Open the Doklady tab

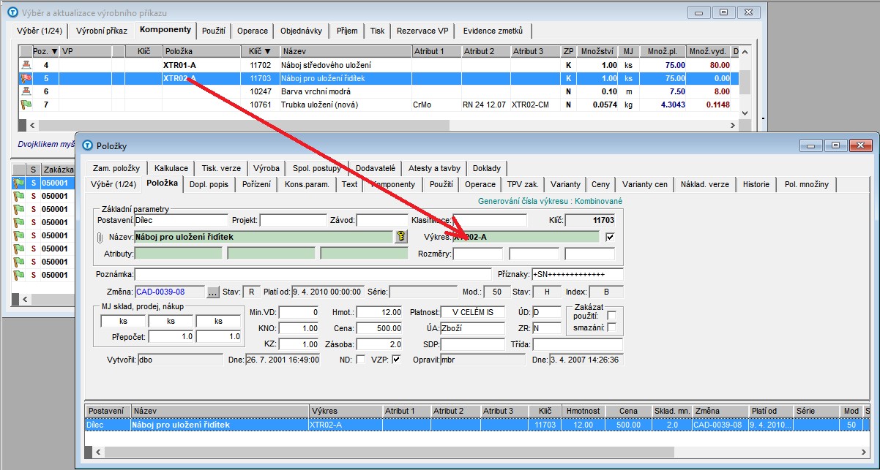coord(487,167)
